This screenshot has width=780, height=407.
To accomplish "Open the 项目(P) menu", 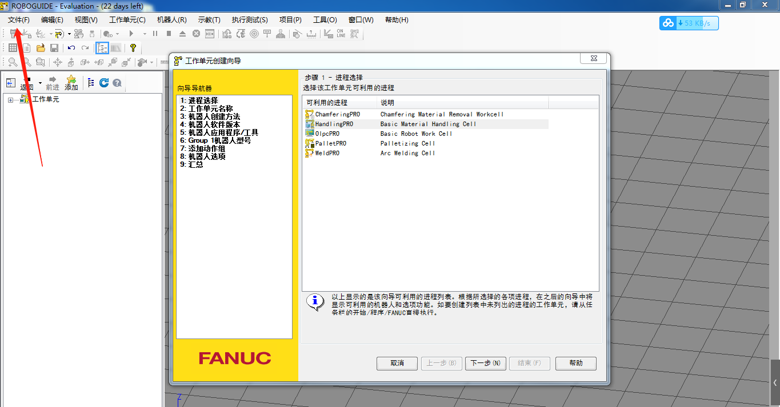I will [x=290, y=20].
